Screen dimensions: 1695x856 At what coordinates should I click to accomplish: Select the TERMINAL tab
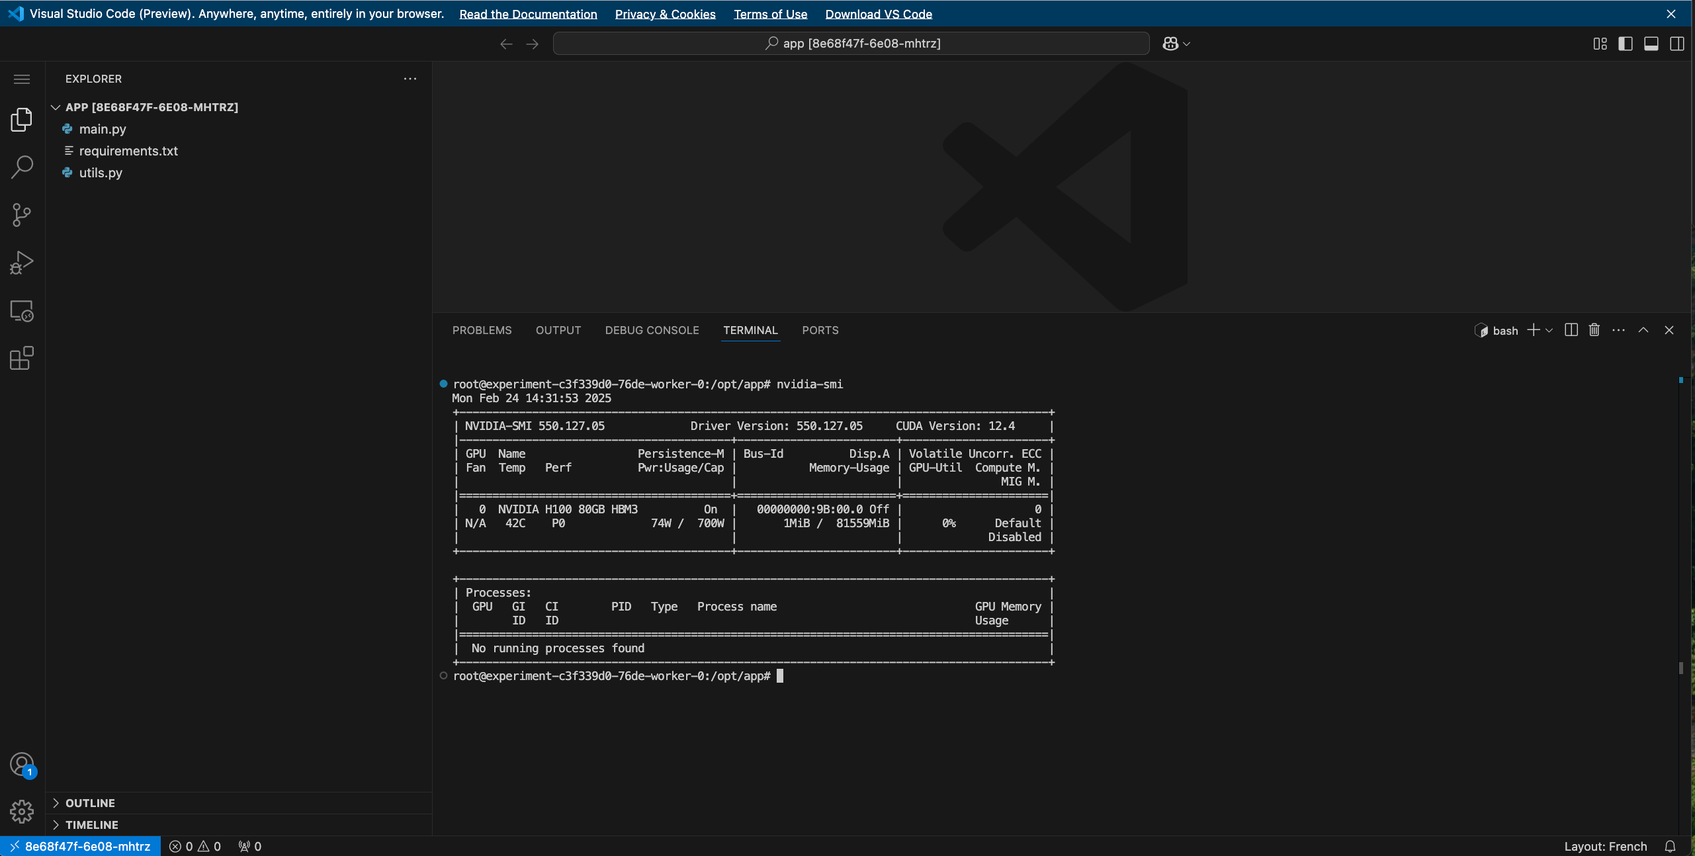point(750,330)
